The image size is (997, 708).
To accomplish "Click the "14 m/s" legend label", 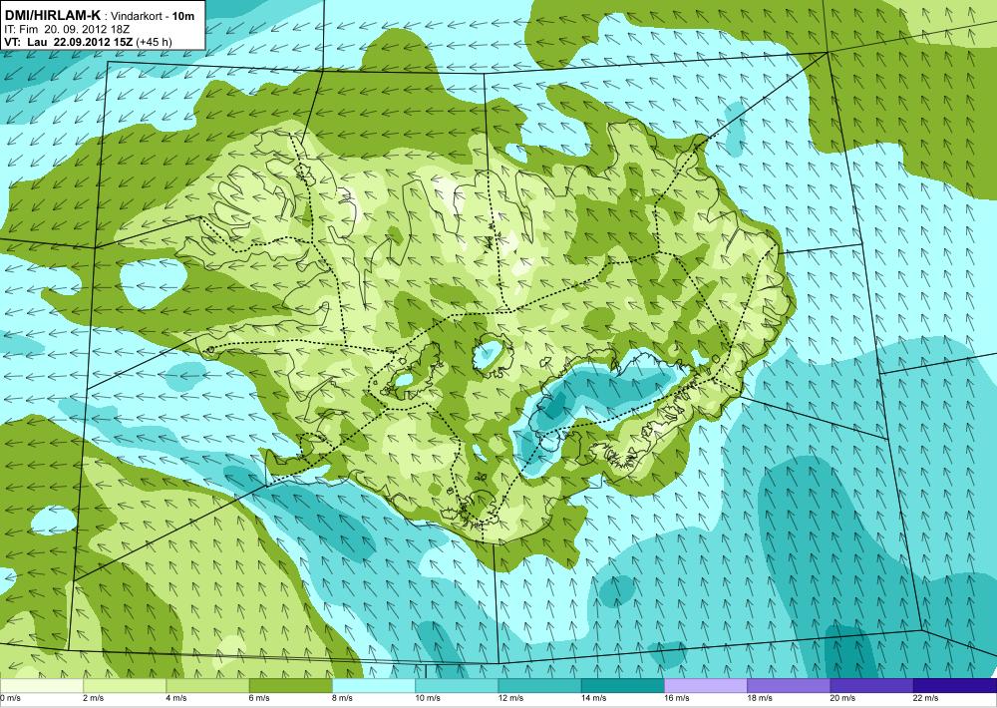I will coord(594,698).
